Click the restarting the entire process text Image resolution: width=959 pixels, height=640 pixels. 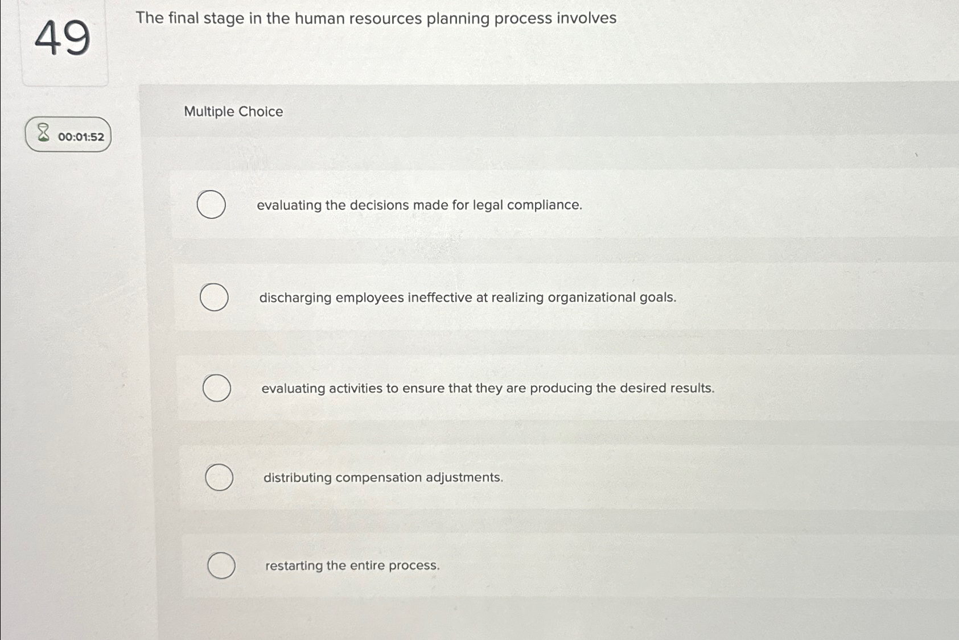pyautogui.click(x=353, y=565)
